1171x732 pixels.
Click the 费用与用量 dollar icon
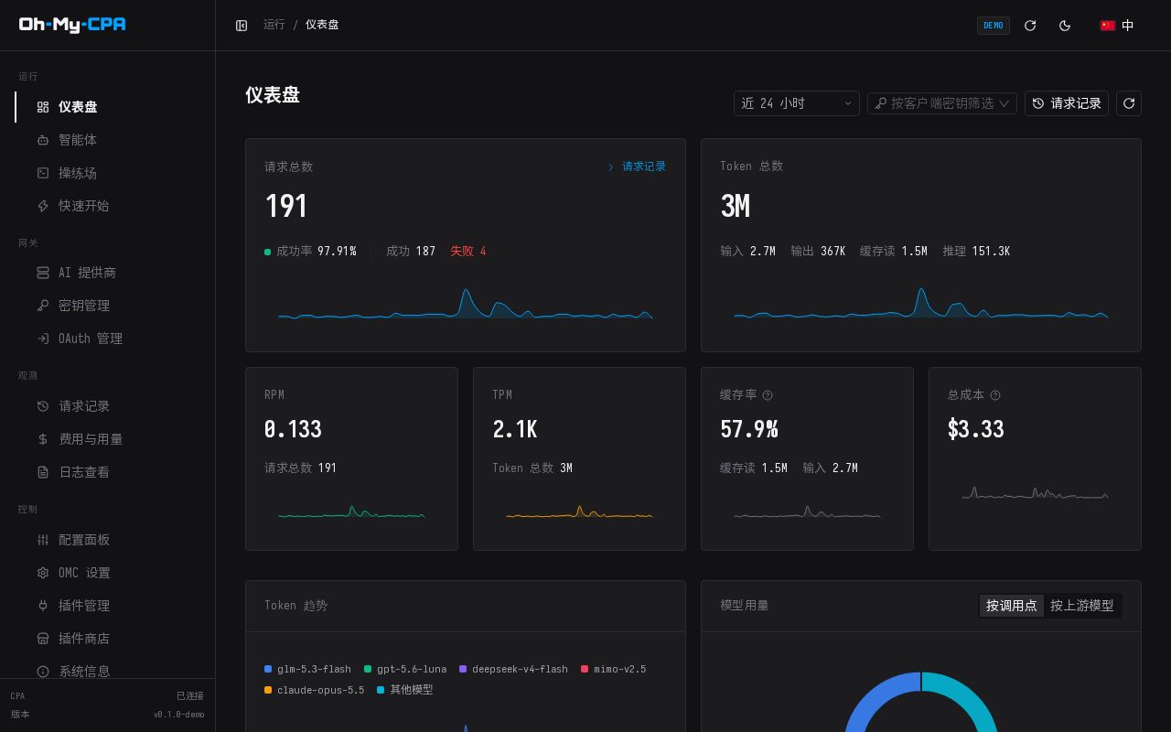pos(43,439)
